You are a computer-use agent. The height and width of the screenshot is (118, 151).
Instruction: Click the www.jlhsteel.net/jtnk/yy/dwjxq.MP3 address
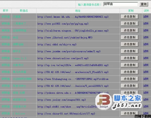point(65,38)
